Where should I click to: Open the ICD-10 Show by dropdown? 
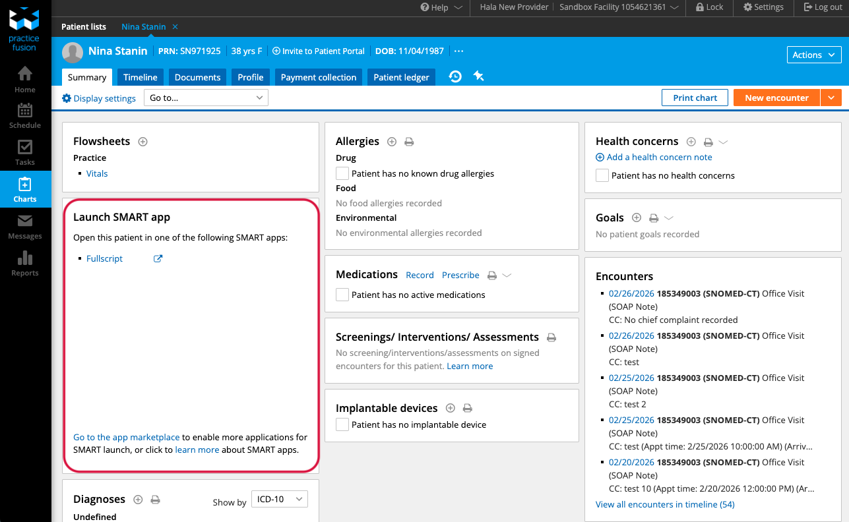pos(280,500)
